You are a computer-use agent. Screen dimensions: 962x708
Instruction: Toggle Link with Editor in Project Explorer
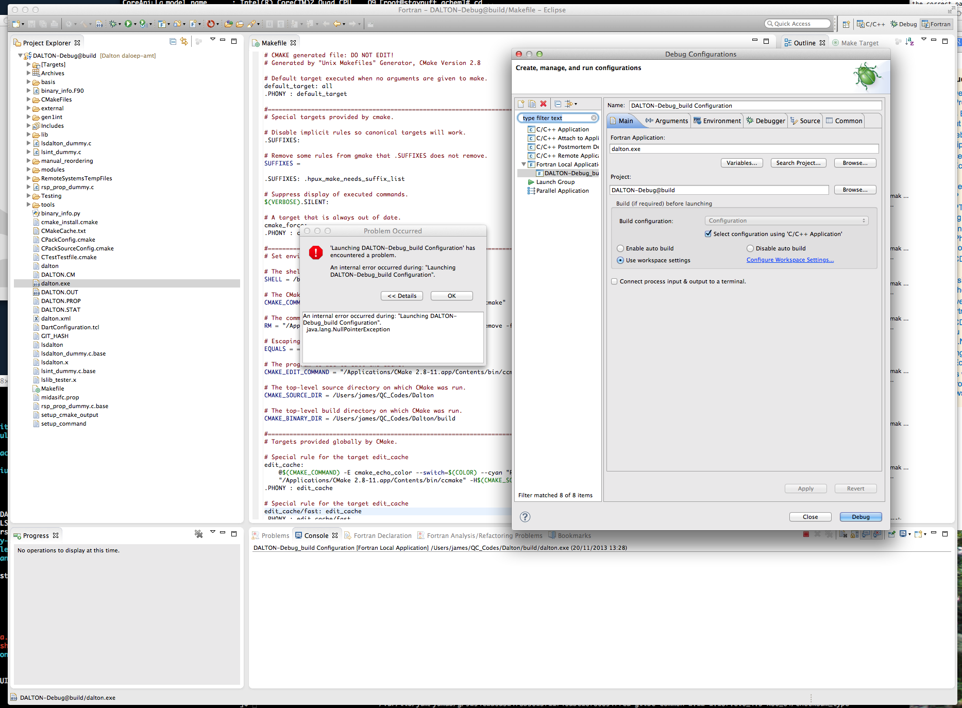(184, 42)
